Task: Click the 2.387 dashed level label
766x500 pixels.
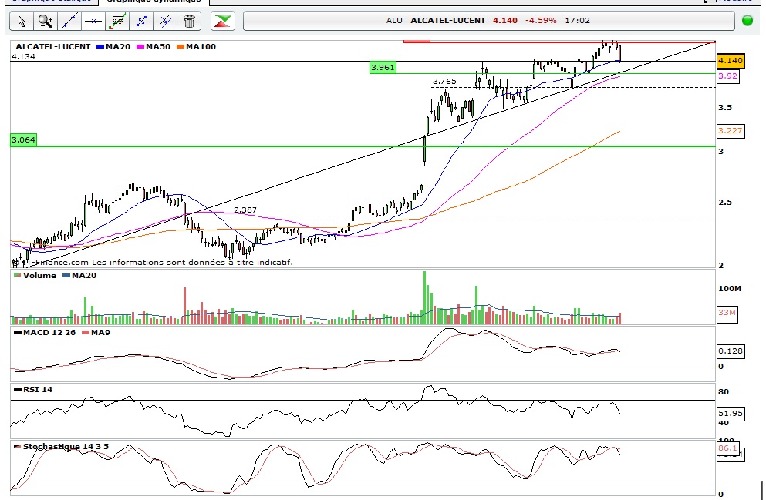Action: 245,210
